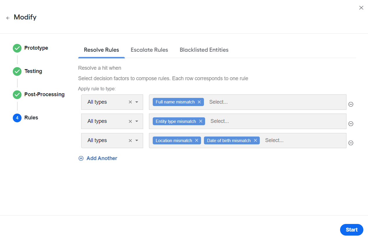This screenshot has height=244, width=368.
Task: Go to the Testing step label
Action: click(x=33, y=71)
